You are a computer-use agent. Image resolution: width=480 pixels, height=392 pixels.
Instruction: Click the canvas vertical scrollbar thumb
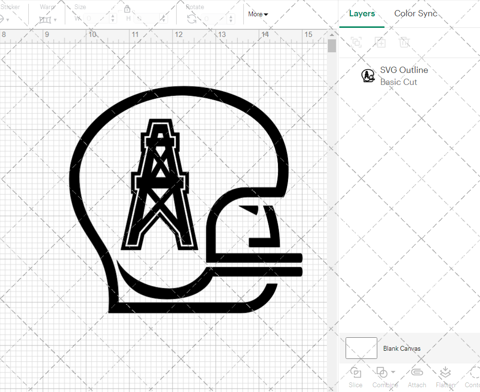[x=332, y=46]
